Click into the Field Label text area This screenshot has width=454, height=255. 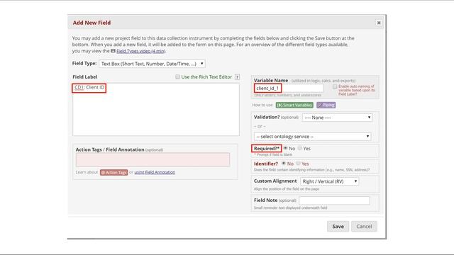click(x=156, y=110)
